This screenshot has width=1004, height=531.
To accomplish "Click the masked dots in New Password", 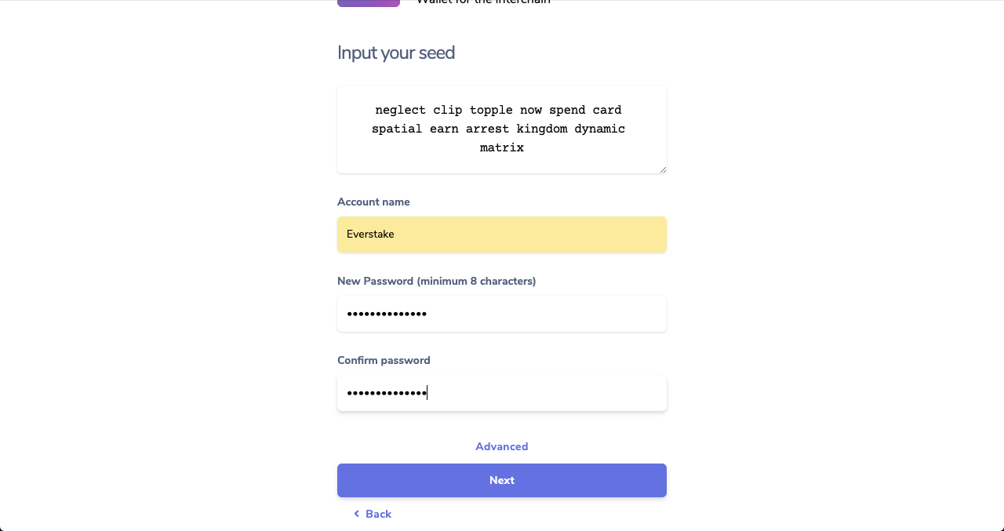I will tap(387, 314).
